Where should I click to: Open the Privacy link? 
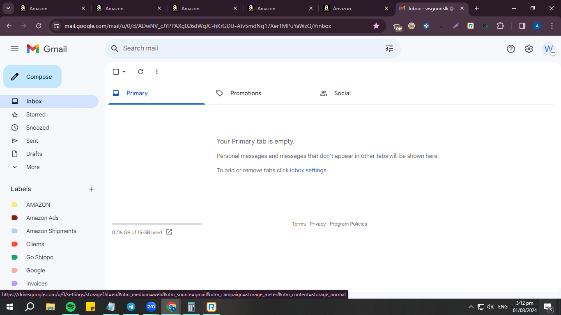[318, 224]
